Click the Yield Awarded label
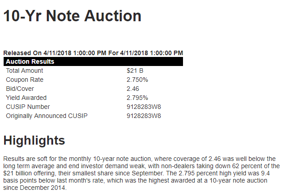Image resolution: width=282 pixels, height=193 pixels. (26, 98)
